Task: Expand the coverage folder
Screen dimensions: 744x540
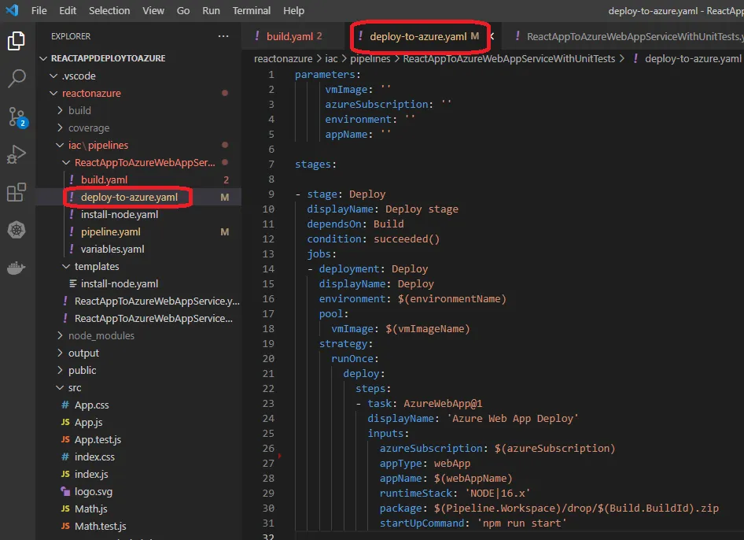Action: pos(88,128)
